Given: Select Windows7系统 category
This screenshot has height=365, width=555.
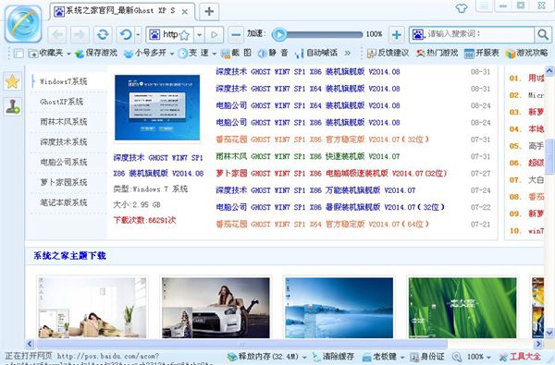Looking at the screenshot, I should (63, 81).
